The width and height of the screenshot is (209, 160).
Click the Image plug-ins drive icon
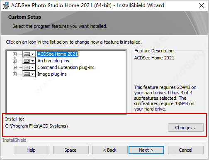27,74
